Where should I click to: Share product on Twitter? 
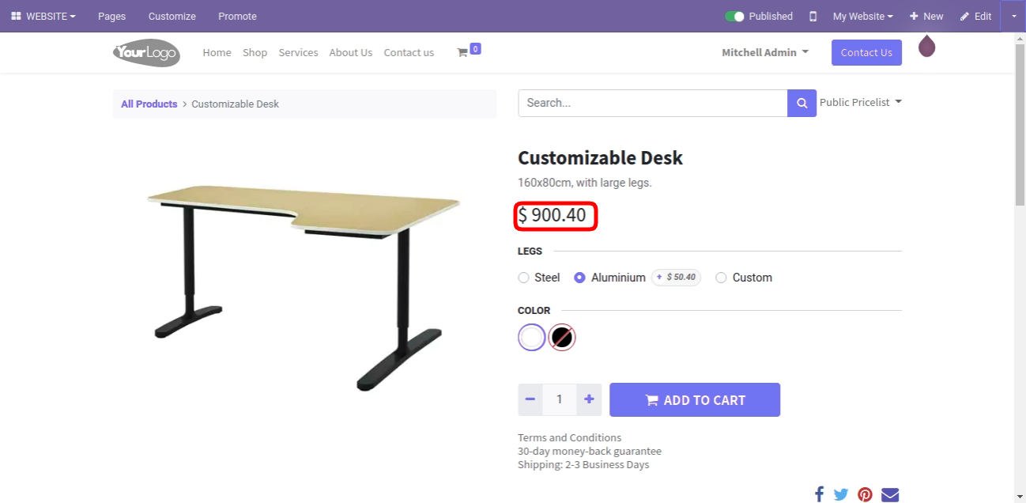841,494
